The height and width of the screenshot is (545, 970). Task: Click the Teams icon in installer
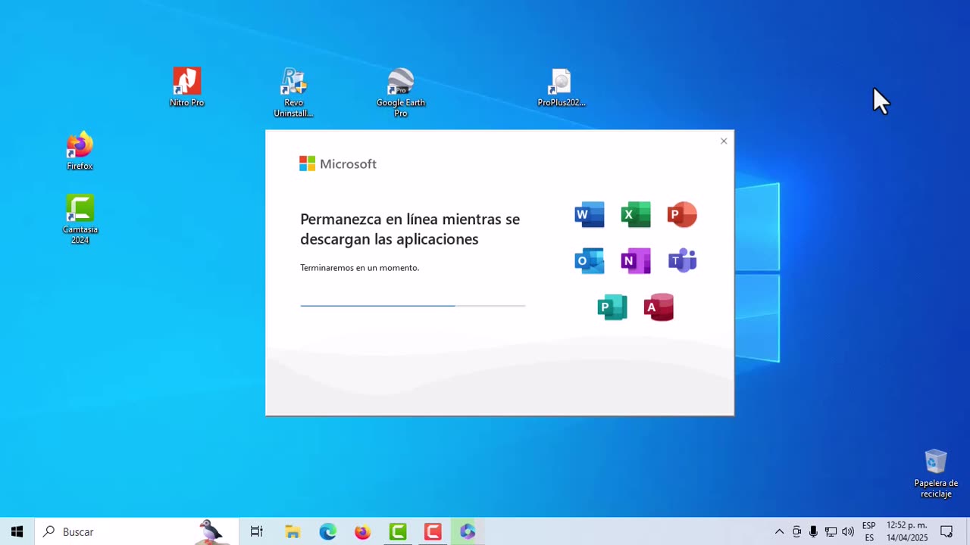click(682, 261)
